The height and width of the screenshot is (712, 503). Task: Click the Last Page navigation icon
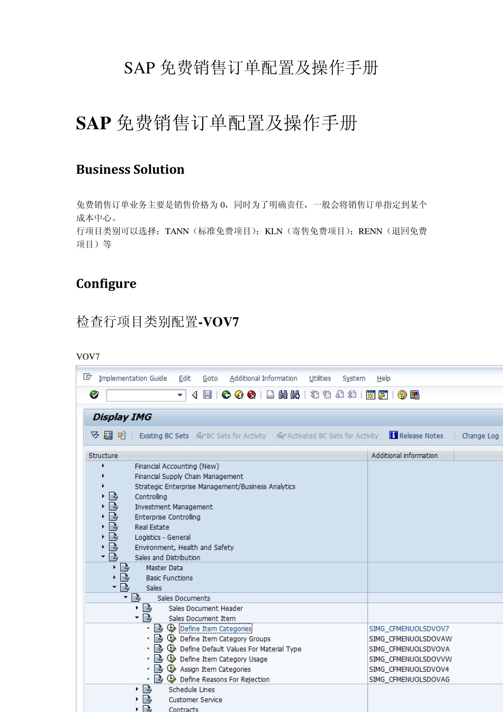point(352,395)
